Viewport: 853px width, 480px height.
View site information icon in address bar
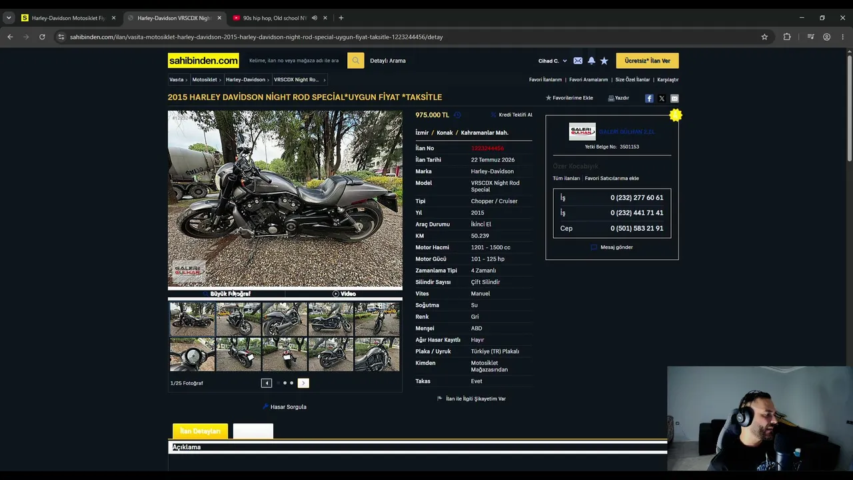61,37
